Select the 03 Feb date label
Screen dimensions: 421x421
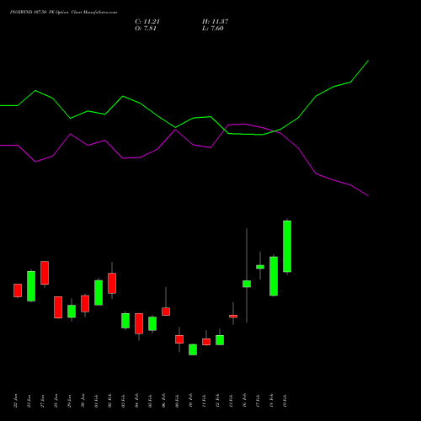[x=123, y=401]
